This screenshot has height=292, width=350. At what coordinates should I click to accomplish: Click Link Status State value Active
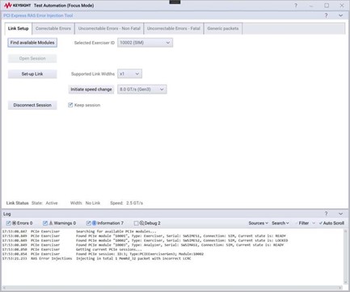pos(52,203)
